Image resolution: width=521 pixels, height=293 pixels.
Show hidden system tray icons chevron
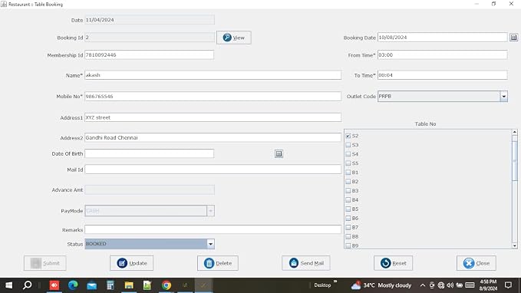point(422,285)
